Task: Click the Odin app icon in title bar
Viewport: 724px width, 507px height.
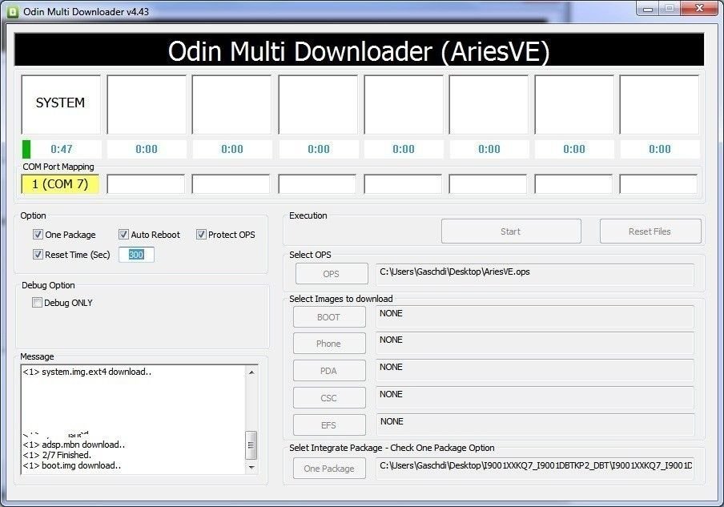Action: tap(14, 11)
